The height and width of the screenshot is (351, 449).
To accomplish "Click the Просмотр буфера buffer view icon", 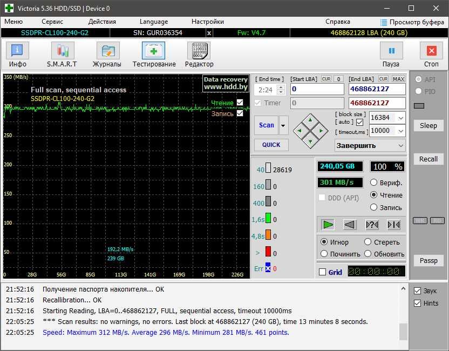I will [x=383, y=22].
